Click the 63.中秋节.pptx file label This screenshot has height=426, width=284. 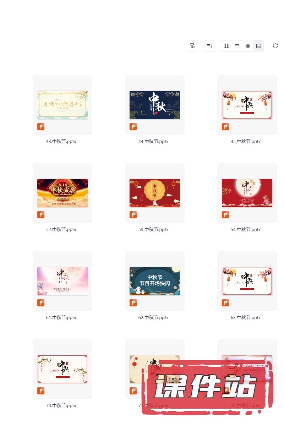[246, 317]
